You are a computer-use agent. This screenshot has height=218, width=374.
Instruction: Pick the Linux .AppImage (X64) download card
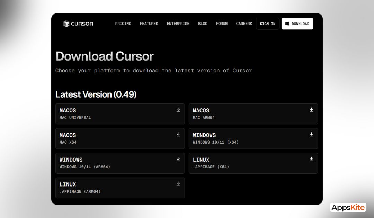click(x=253, y=163)
